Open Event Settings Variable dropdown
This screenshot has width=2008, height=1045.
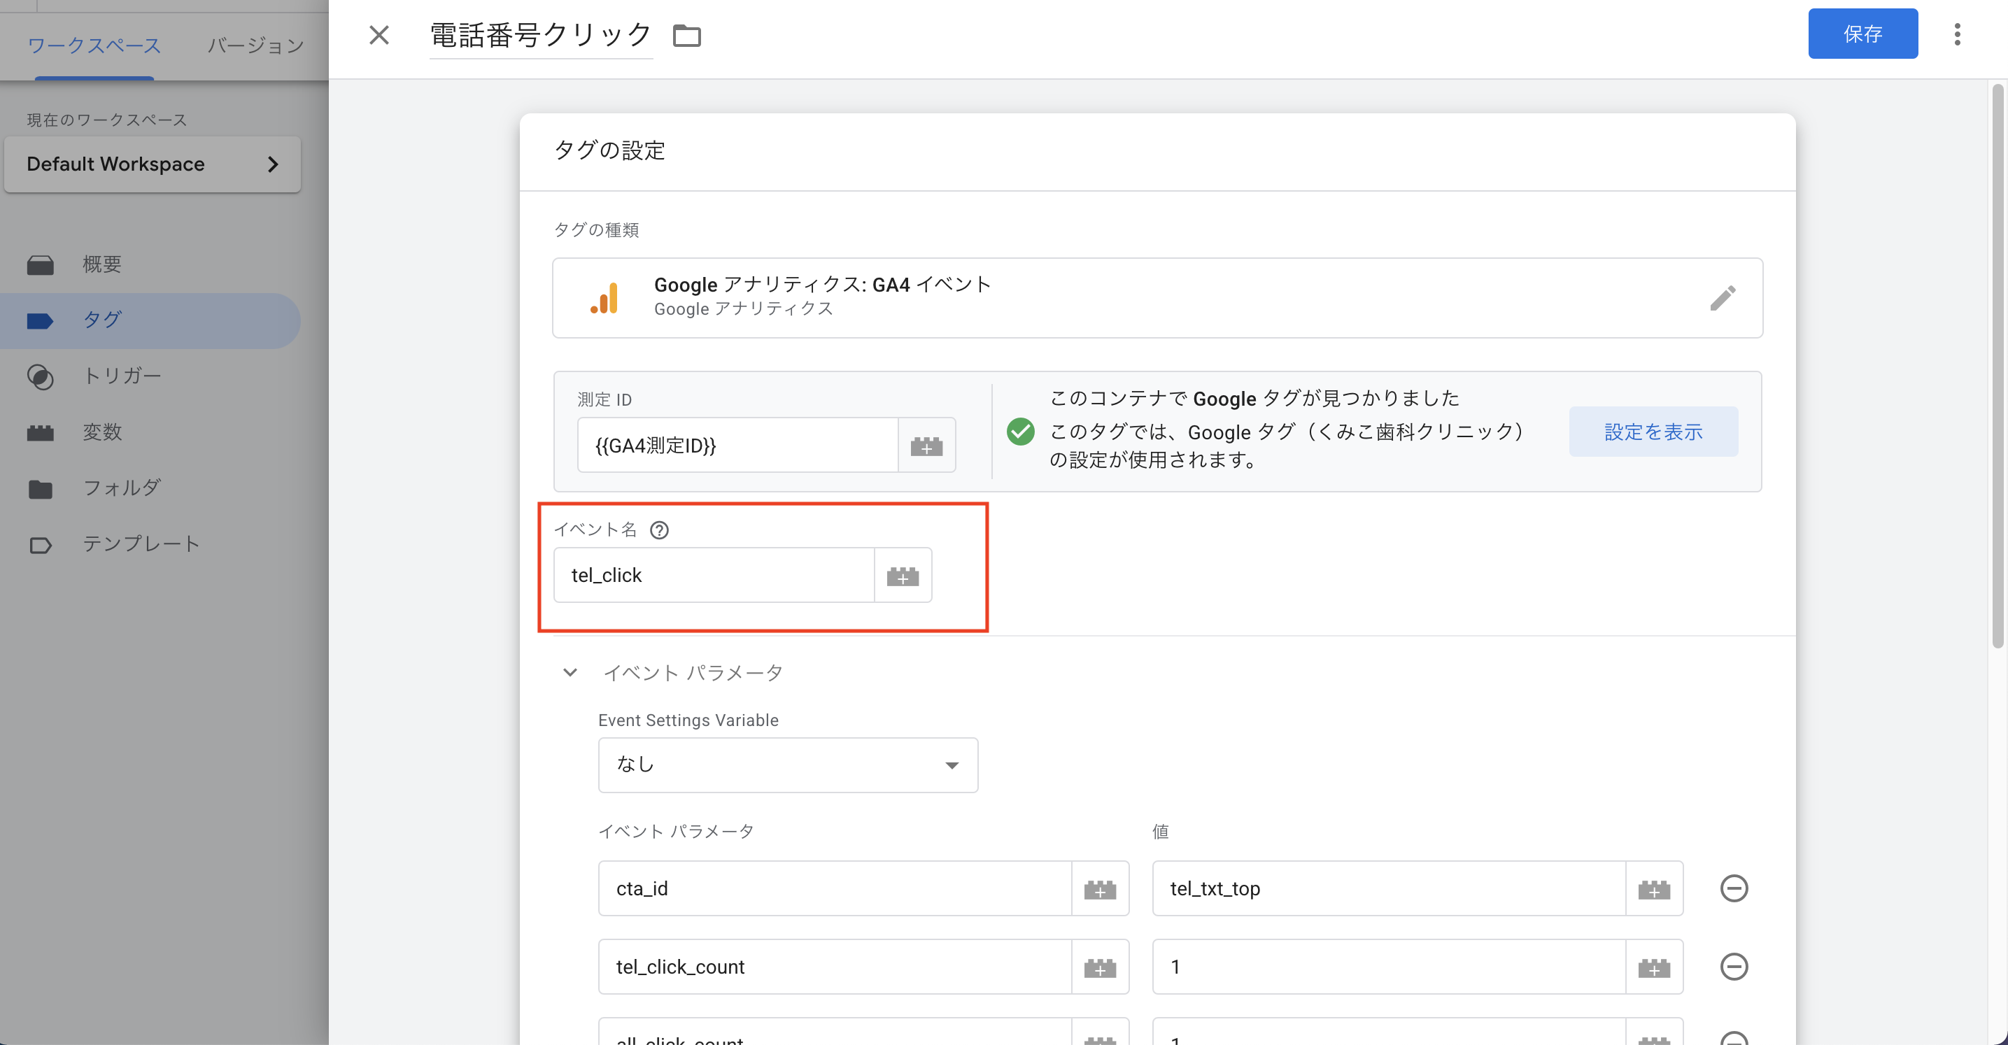click(787, 765)
